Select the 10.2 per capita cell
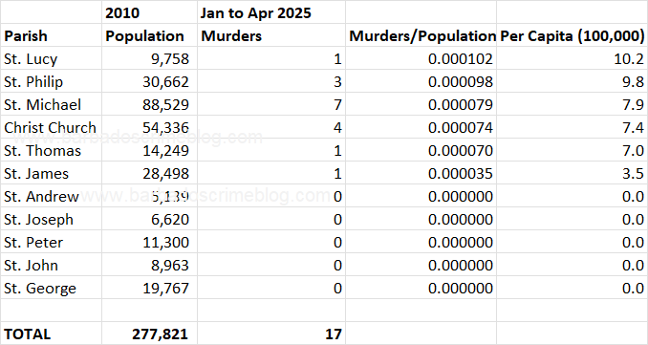 572,58
